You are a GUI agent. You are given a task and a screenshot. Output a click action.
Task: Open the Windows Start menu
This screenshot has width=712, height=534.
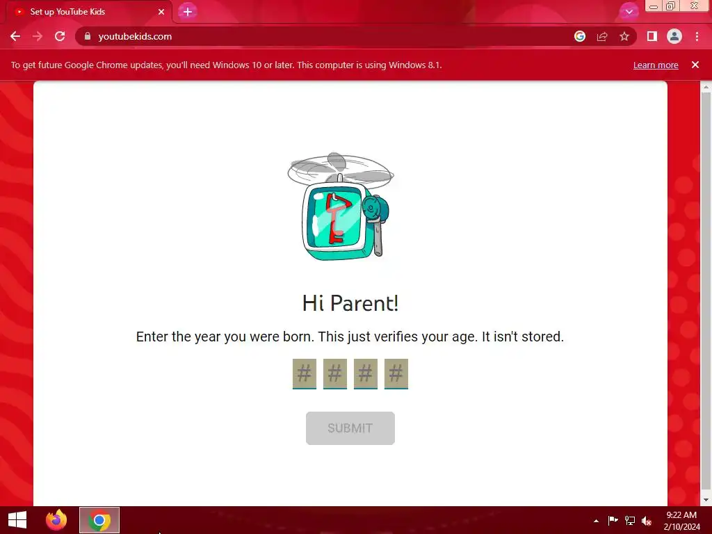tap(17, 520)
